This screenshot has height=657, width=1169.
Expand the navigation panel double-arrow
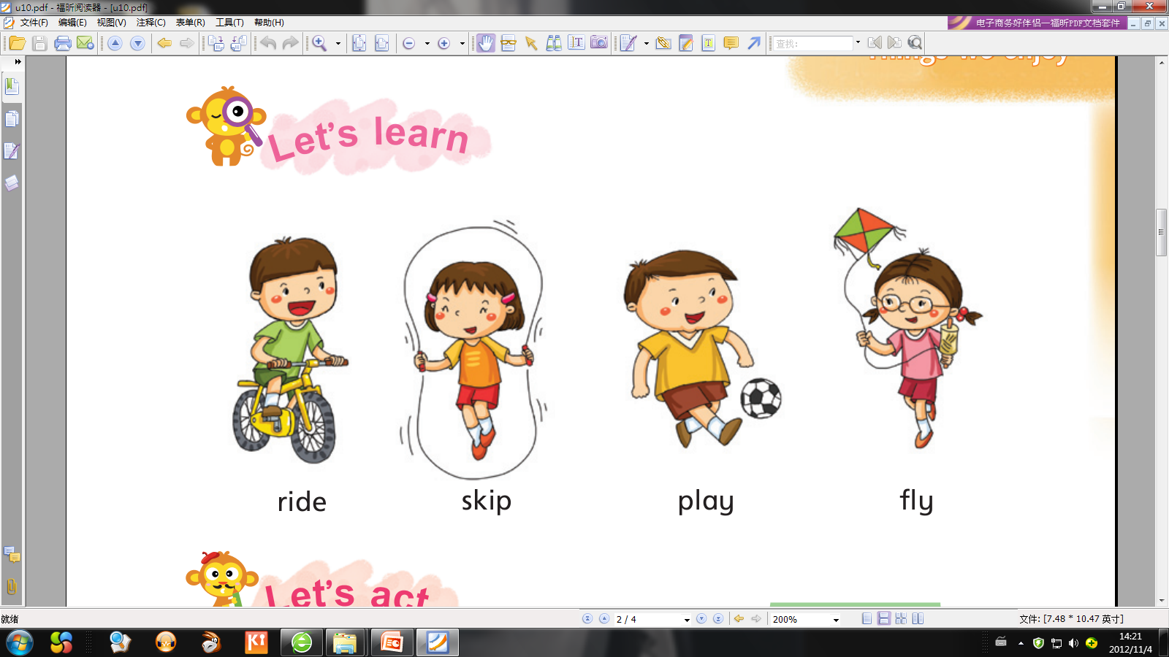(18, 62)
